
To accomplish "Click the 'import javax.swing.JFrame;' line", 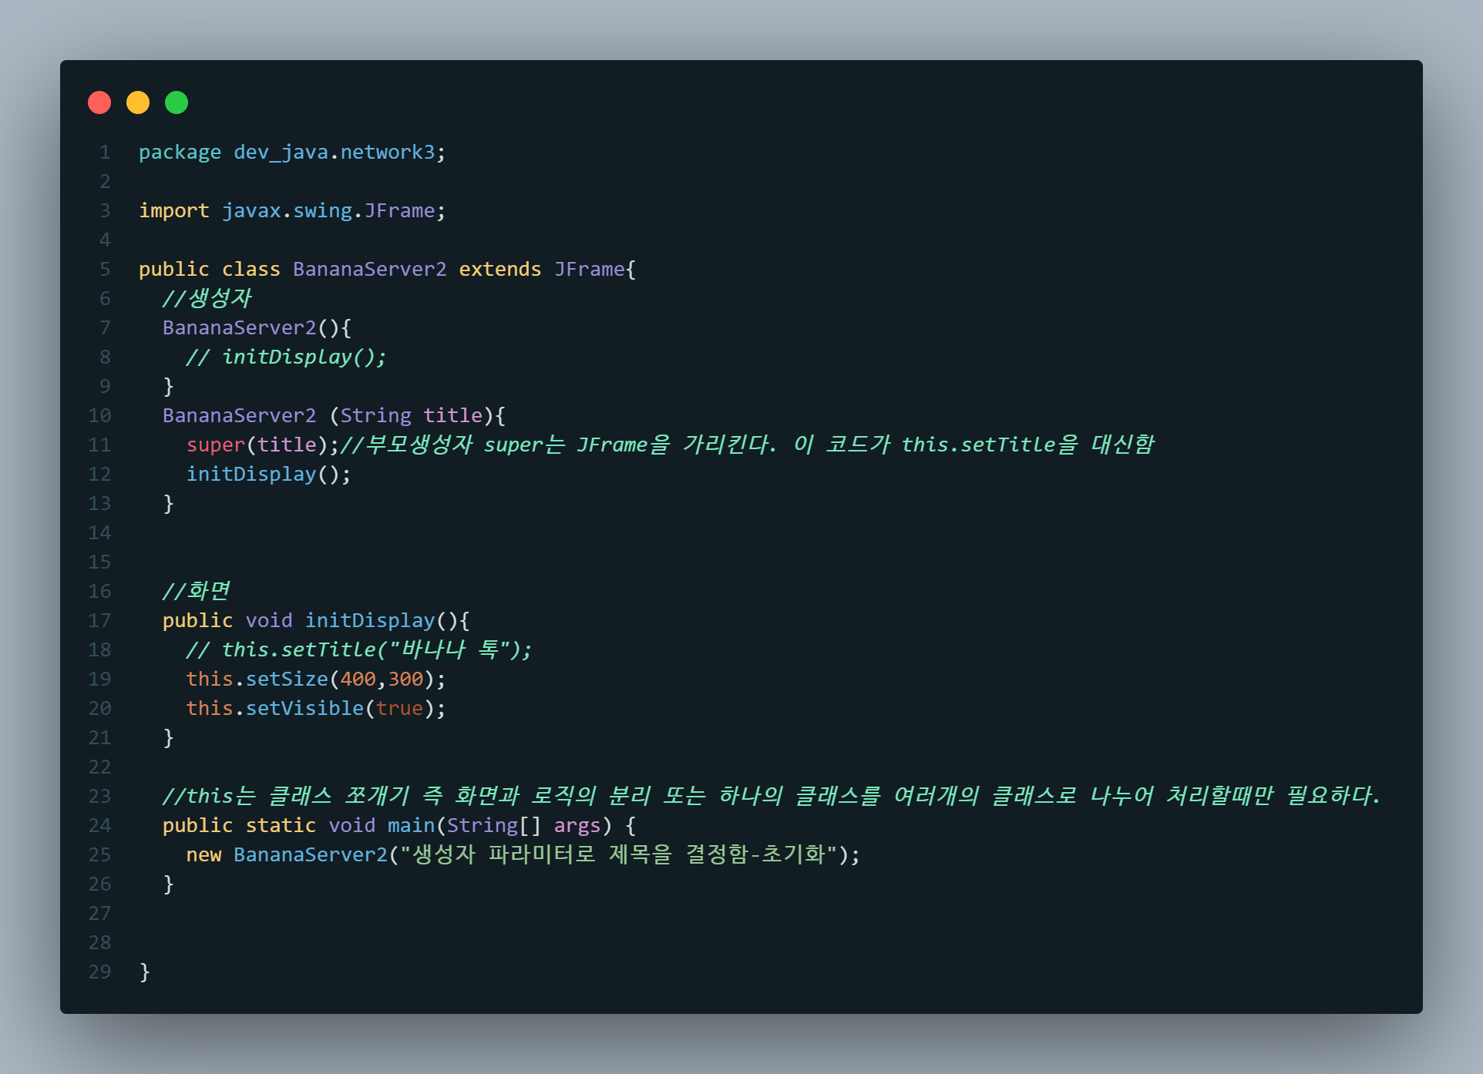I will click(x=292, y=211).
